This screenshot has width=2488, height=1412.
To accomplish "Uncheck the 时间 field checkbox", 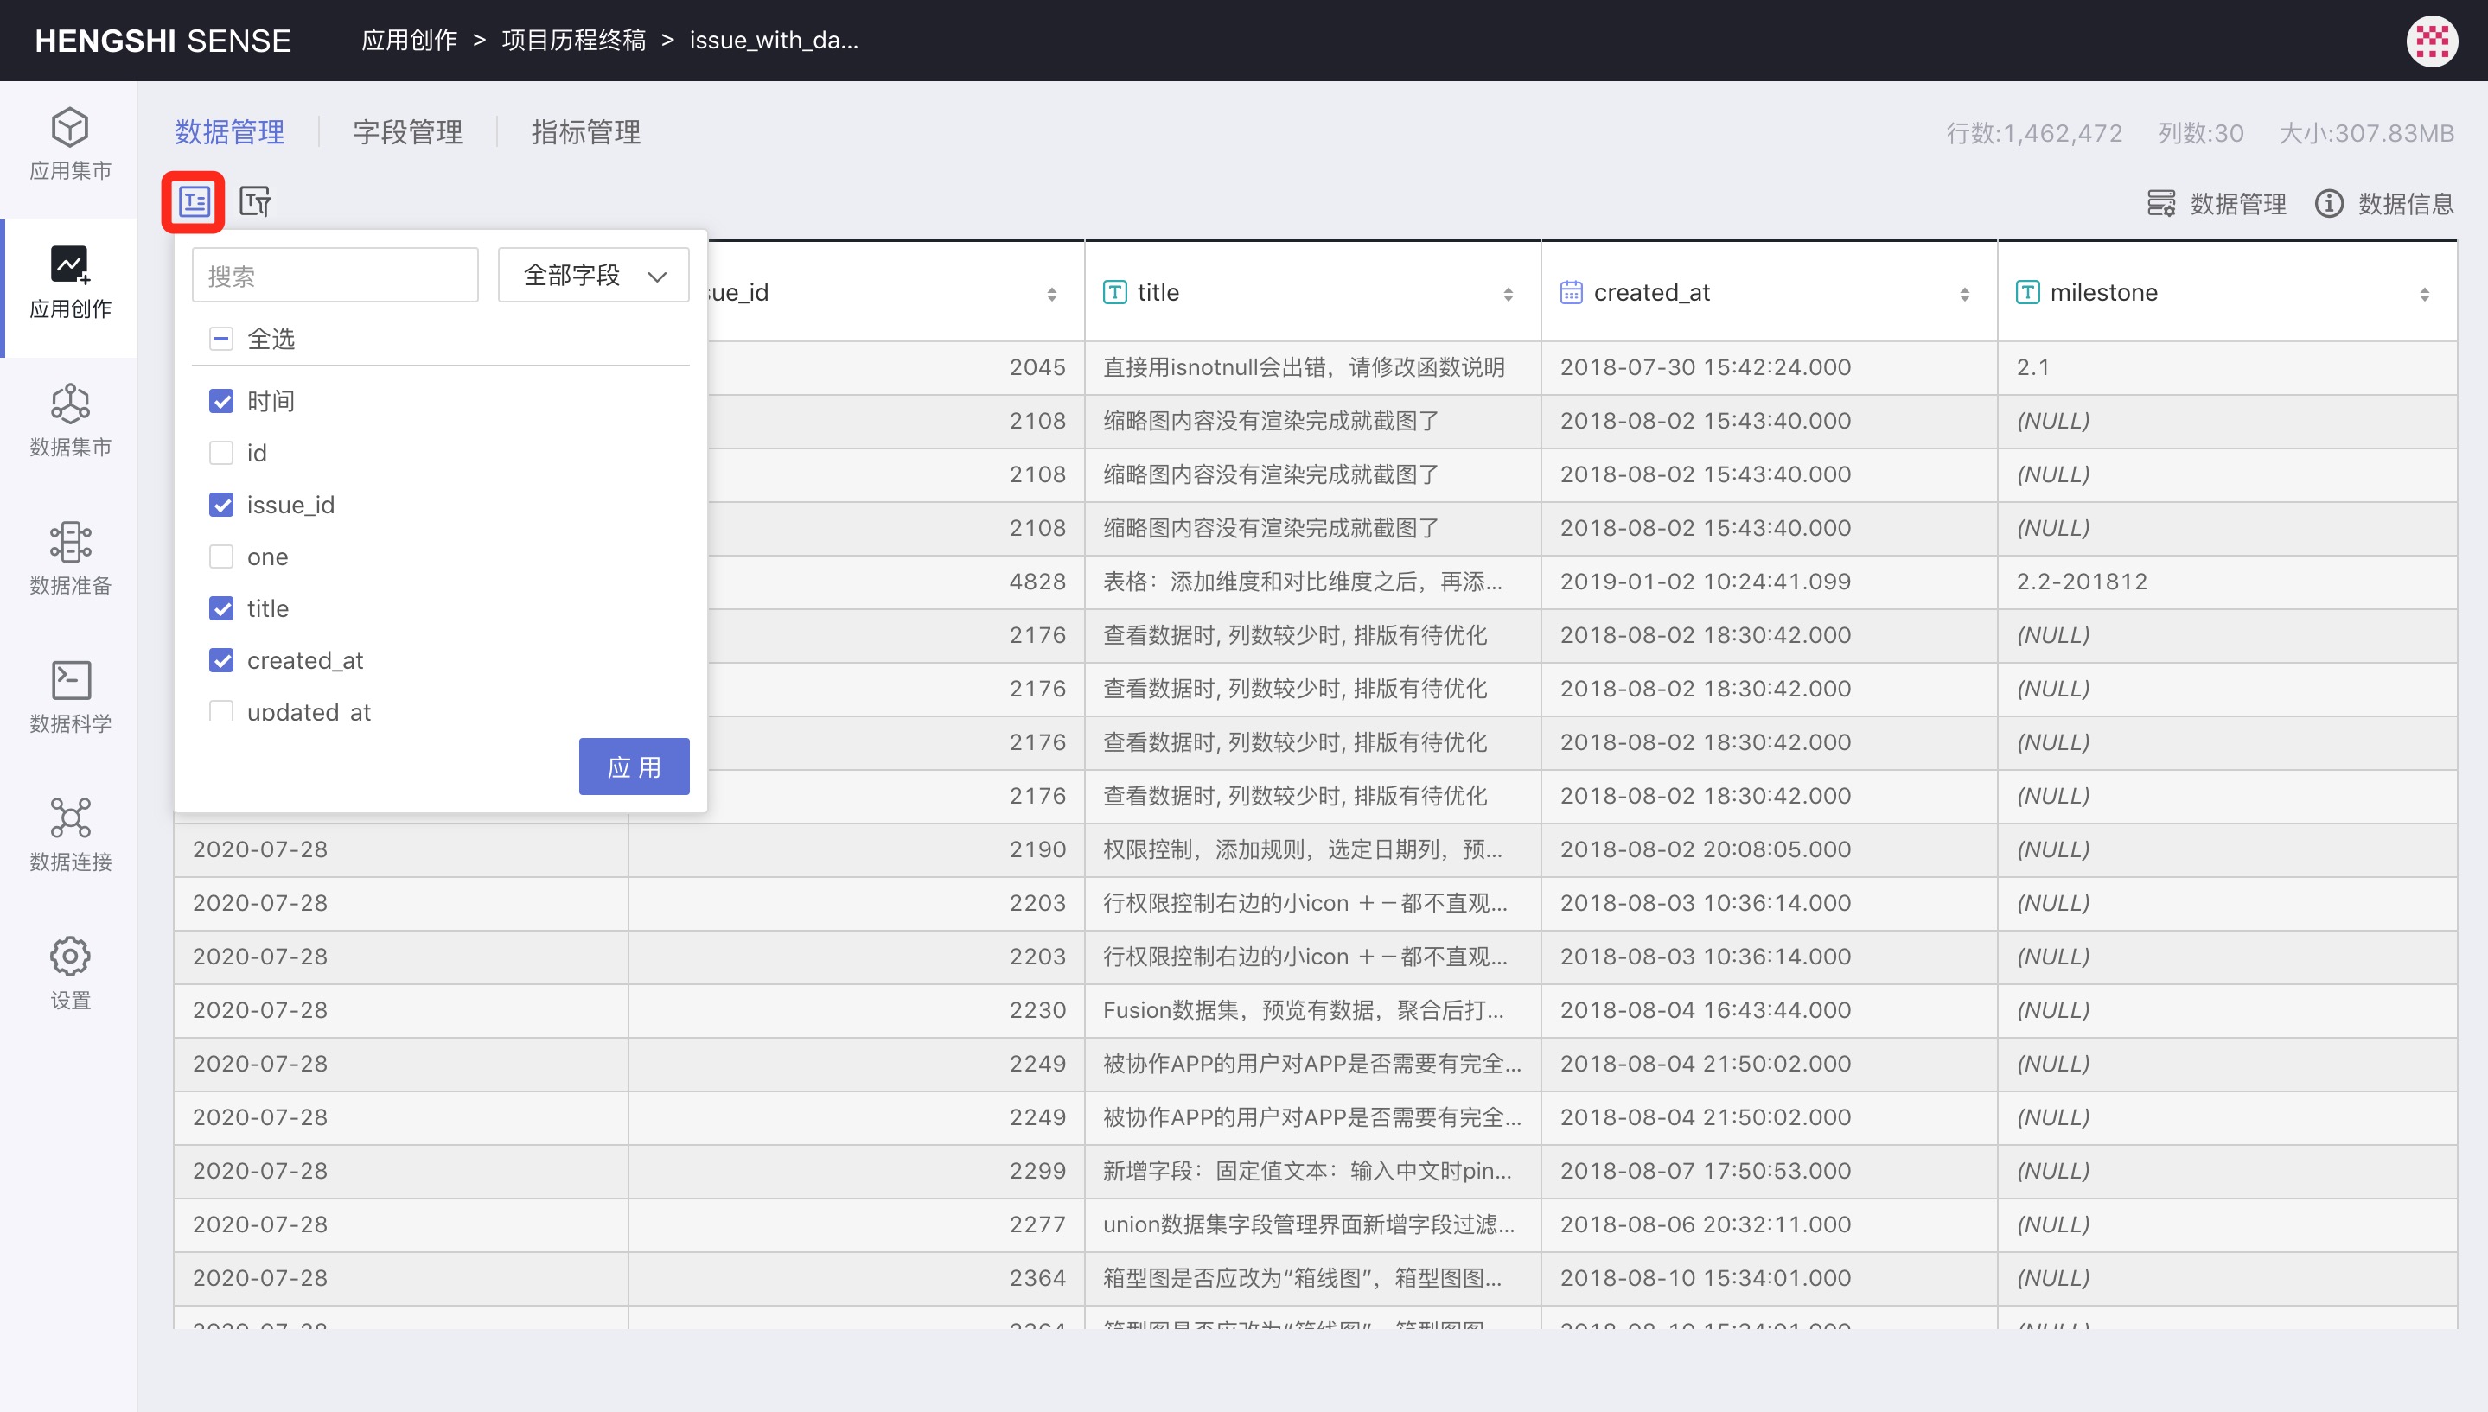I will pyautogui.click(x=221, y=400).
